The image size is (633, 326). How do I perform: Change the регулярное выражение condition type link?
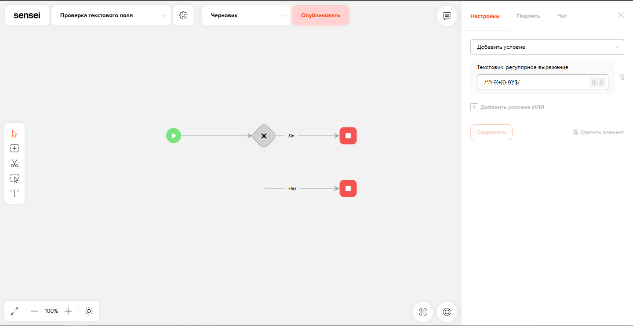tap(537, 67)
